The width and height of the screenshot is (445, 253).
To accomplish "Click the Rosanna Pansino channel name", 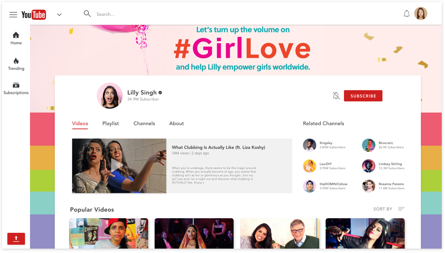I will click(x=391, y=184).
